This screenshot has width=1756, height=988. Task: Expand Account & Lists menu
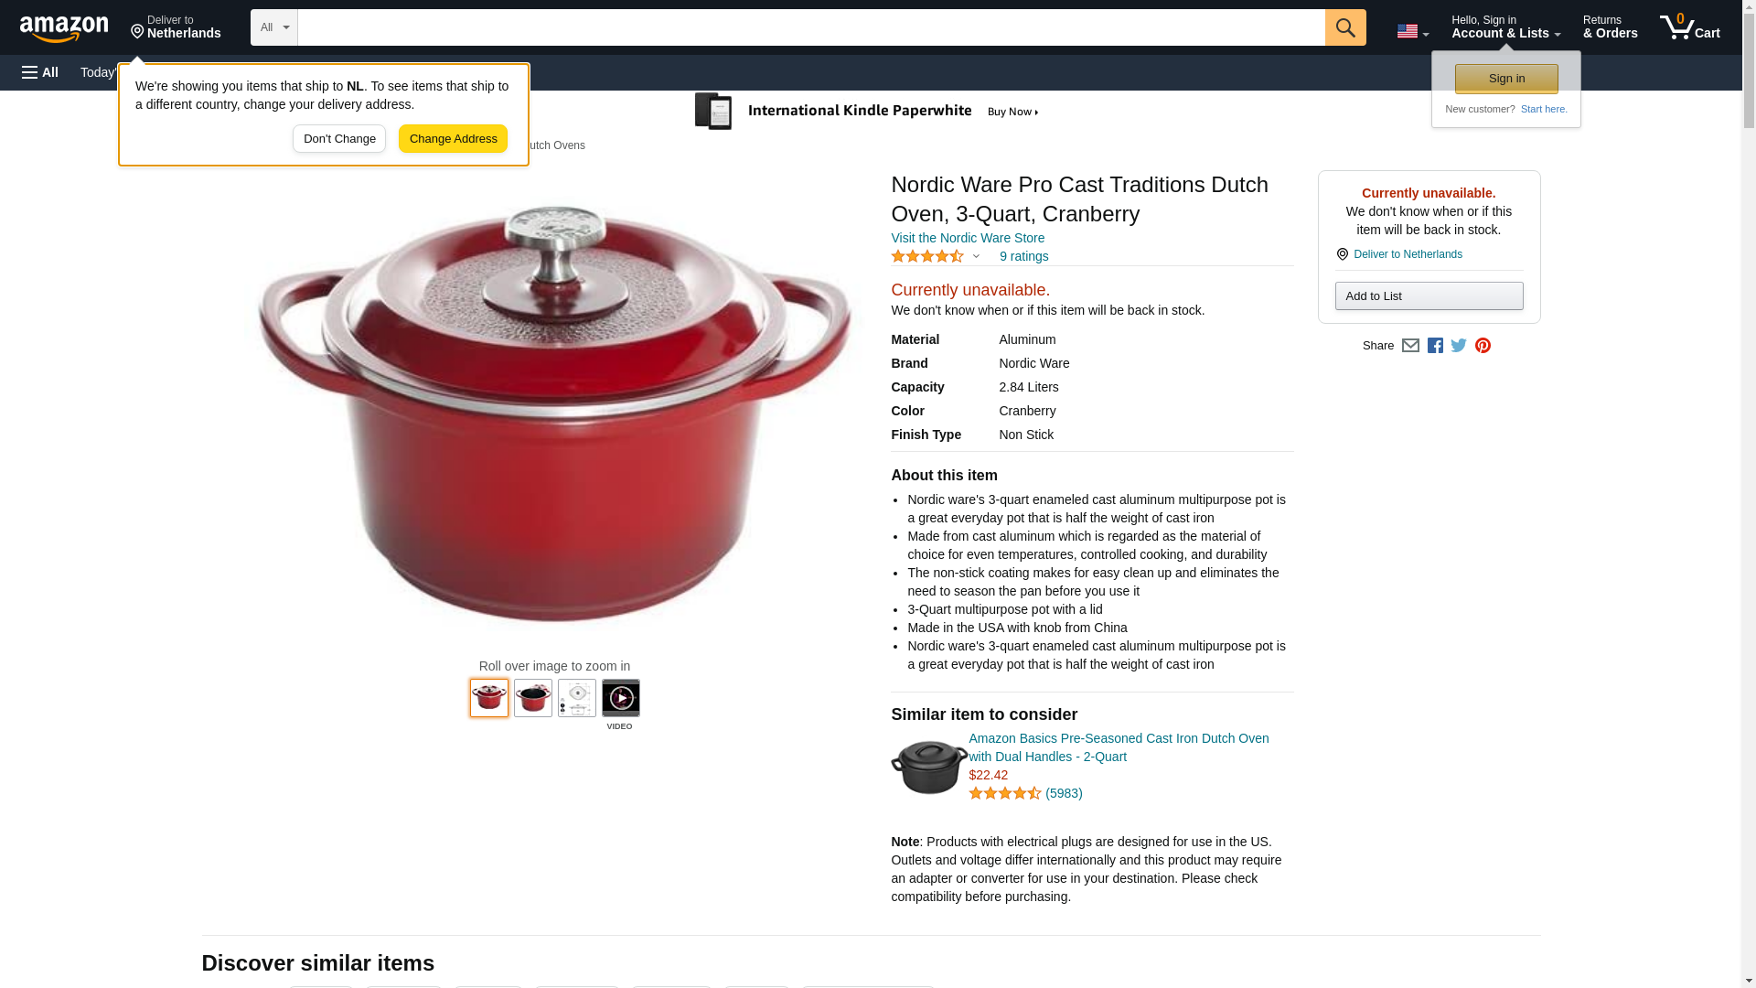(1505, 27)
